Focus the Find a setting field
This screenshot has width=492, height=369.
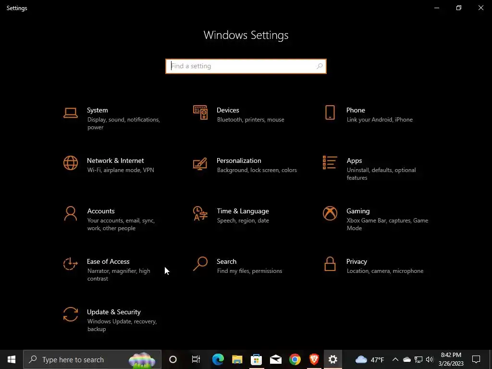[x=246, y=66]
